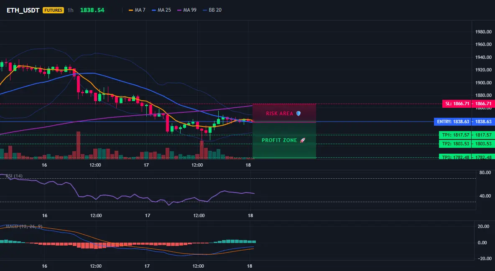Viewport: 495px width, 271px height.
Task: Click the current price 1838.54
Action: tap(92, 10)
